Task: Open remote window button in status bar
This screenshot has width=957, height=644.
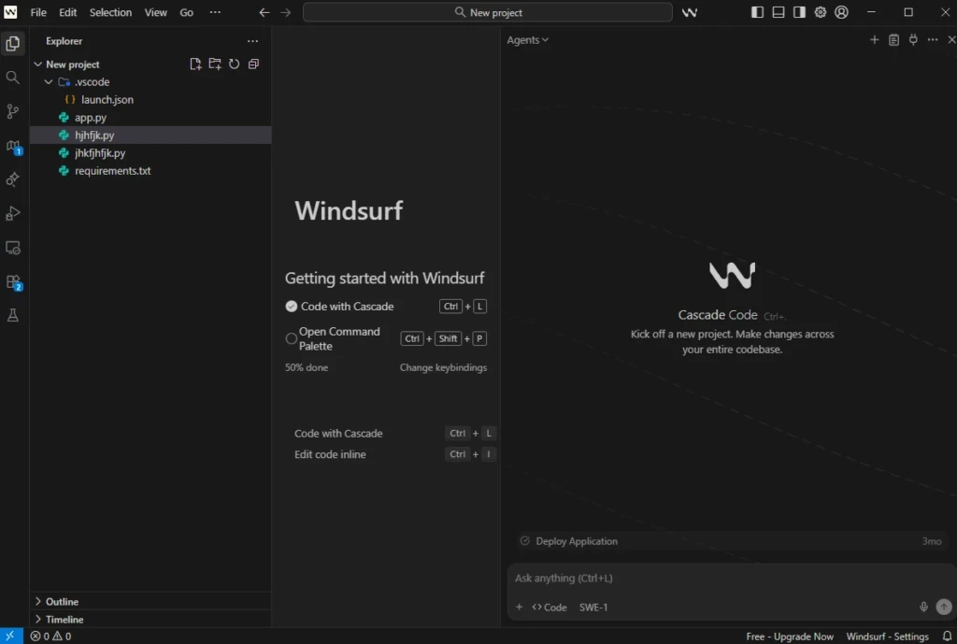Action: (x=11, y=637)
